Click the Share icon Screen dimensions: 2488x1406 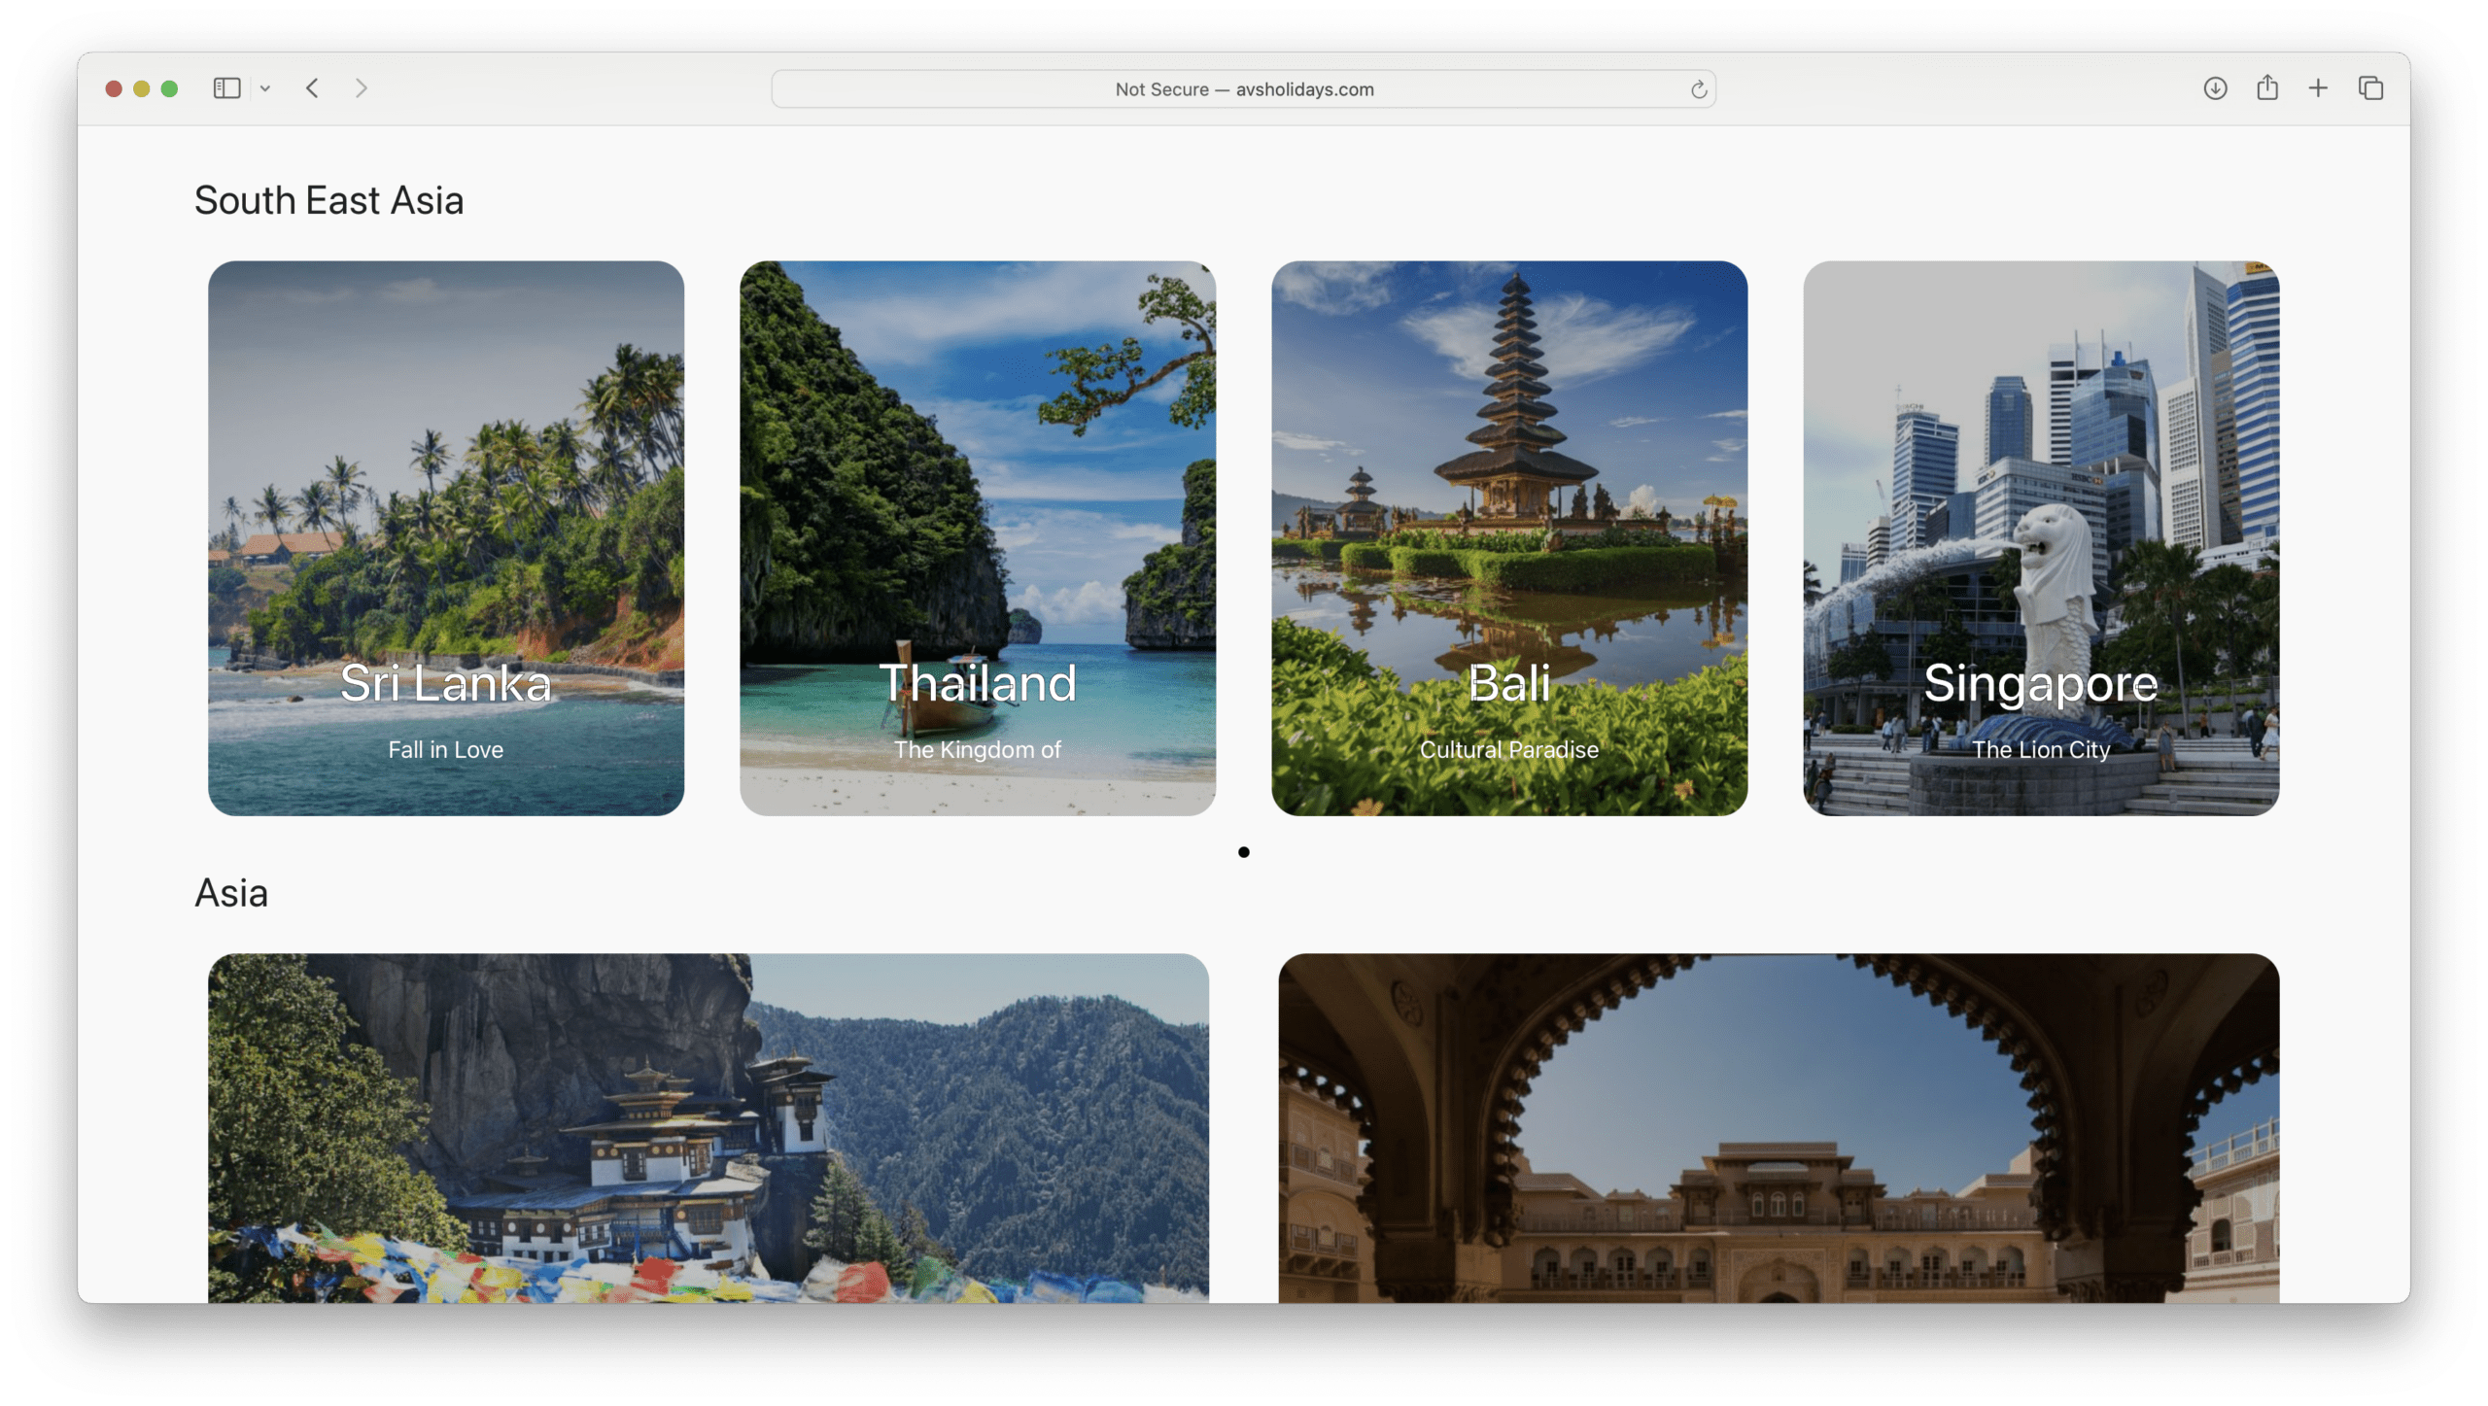2268,88
